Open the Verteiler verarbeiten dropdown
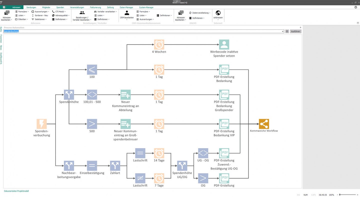Image resolution: width=360 pixels, height=197 pixels. pos(105,11)
